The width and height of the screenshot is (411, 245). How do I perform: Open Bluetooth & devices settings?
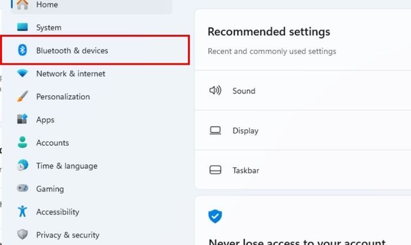point(72,51)
